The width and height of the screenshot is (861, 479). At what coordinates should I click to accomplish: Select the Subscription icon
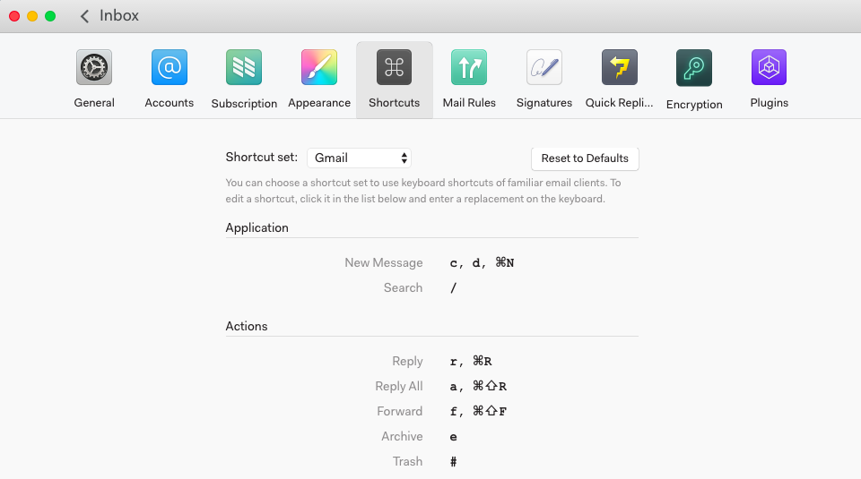[x=244, y=68]
